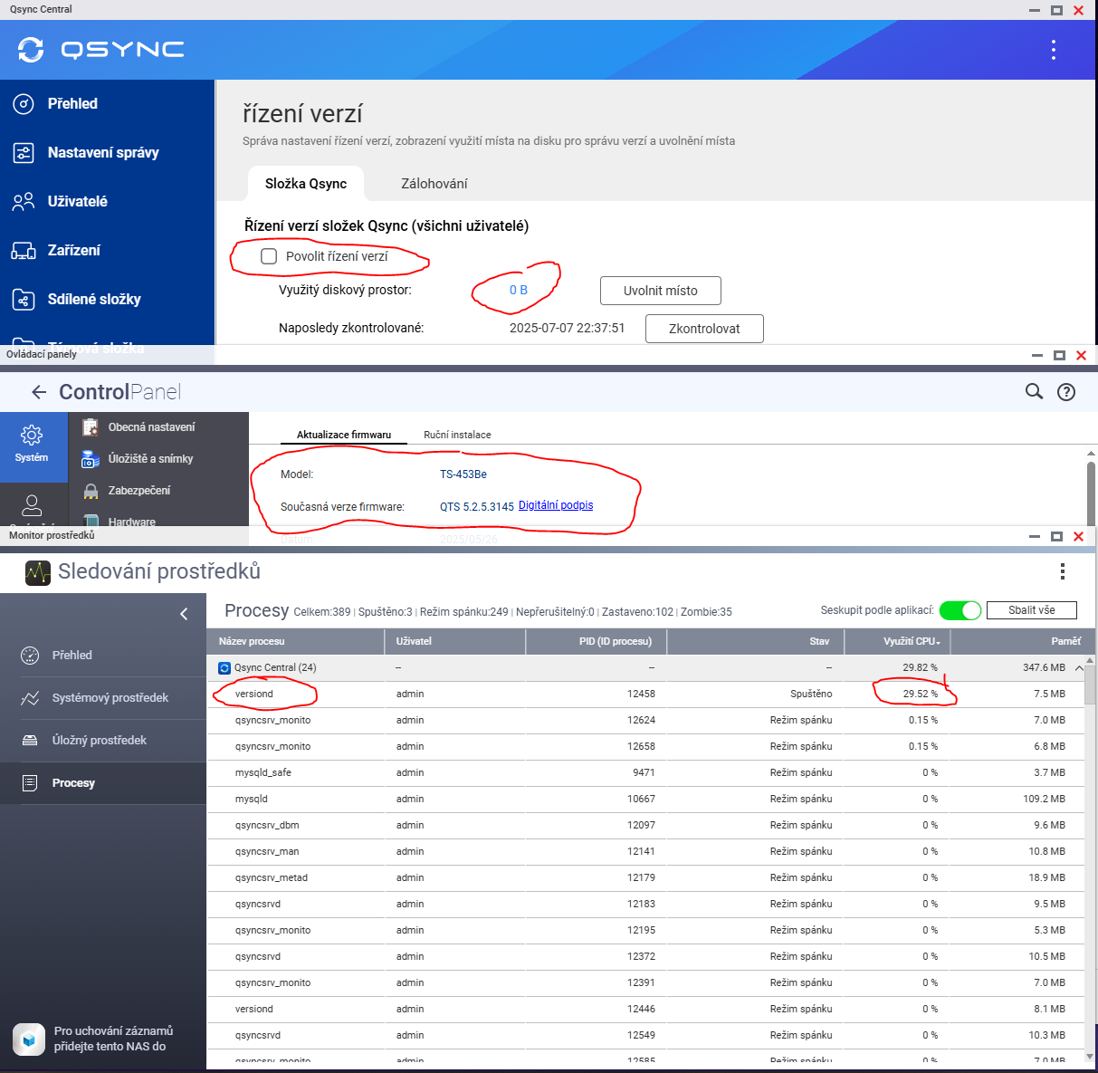Collapse the Resource Monitor sidebar chevron

[x=184, y=614]
